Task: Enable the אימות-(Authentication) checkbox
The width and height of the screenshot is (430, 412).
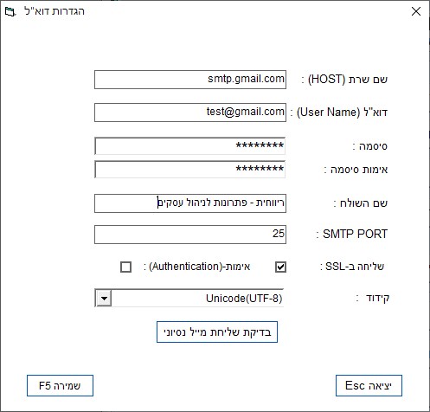Action: click(x=125, y=267)
